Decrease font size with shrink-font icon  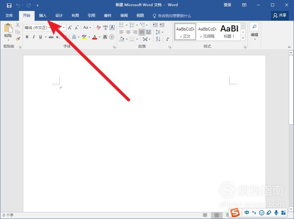(76, 28)
